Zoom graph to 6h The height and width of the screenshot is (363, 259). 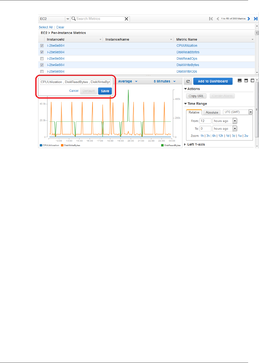point(214,136)
